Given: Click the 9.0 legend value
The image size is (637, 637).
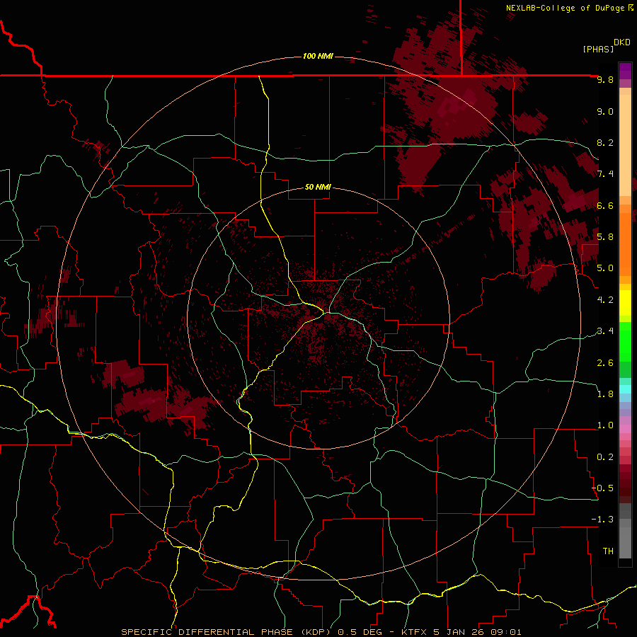Looking at the screenshot, I should pos(605,111).
